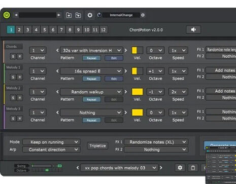Screen dimensions: 236x184
Task: Open the Arp dropdown 'Constant direction'
Action: click(x=51, y=150)
